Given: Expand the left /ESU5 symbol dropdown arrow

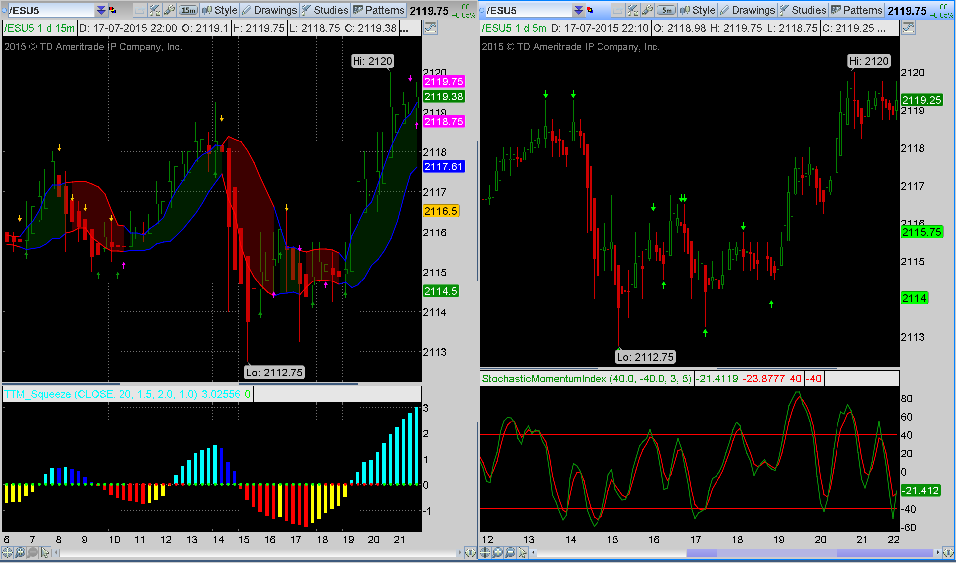Looking at the screenshot, I should click(x=101, y=10).
